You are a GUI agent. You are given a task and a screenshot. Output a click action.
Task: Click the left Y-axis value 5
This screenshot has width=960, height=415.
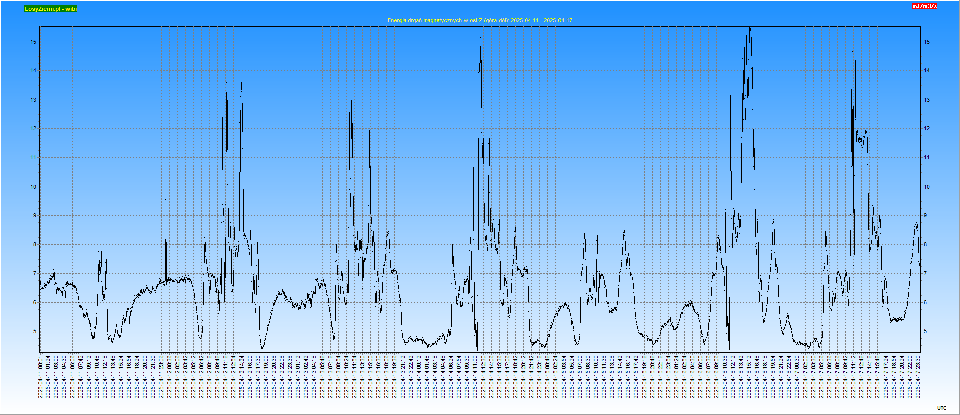pyautogui.click(x=35, y=331)
